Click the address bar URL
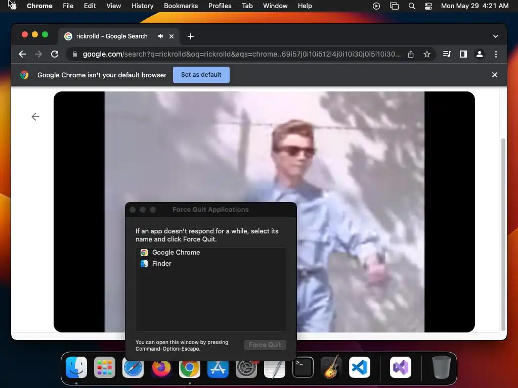This screenshot has width=518, height=388. [x=241, y=54]
